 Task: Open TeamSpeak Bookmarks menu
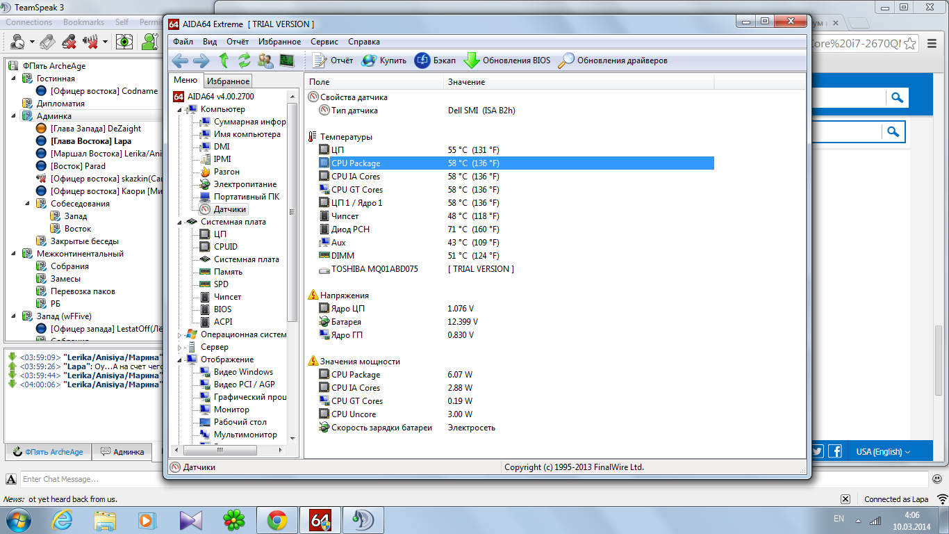pyautogui.click(x=83, y=22)
